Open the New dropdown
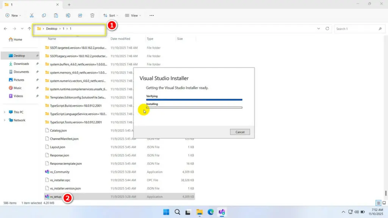The width and height of the screenshot is (388, 218). (13, 15)
